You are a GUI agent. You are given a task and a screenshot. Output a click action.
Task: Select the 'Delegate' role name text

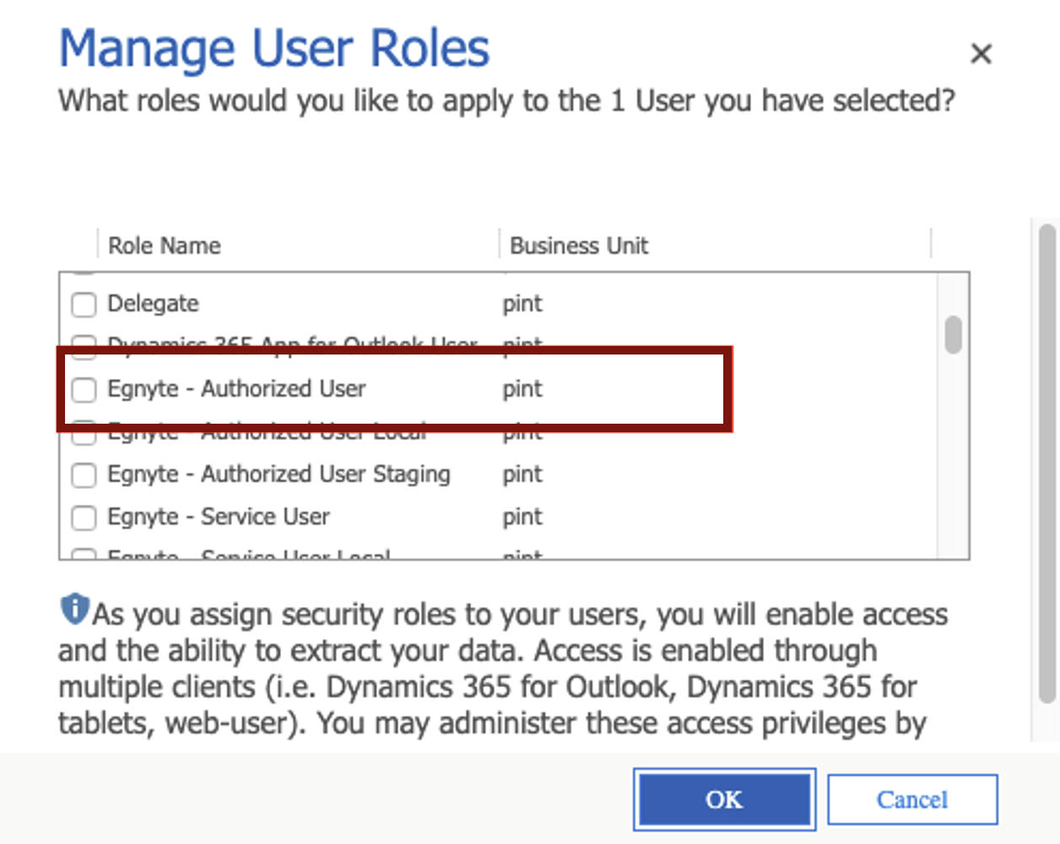[153, 303]
